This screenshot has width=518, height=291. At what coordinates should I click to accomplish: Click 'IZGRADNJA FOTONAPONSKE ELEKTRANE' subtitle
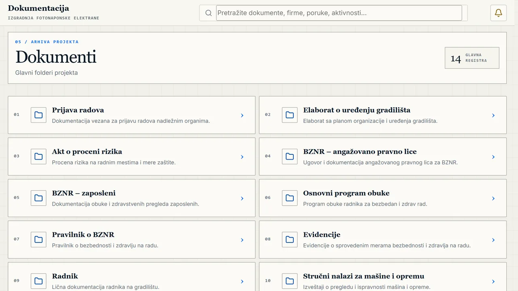click(53, 18)
